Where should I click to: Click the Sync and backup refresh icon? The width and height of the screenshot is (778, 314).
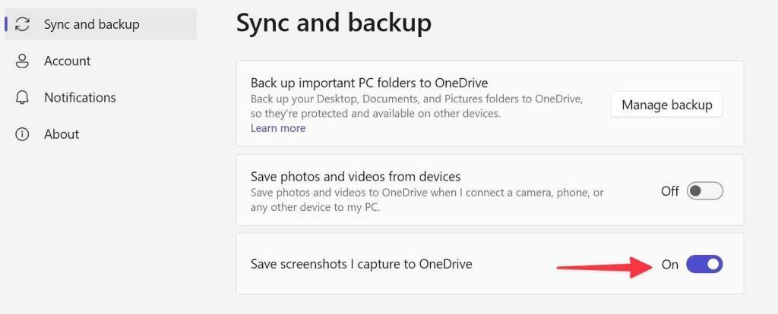click(23, 24)
